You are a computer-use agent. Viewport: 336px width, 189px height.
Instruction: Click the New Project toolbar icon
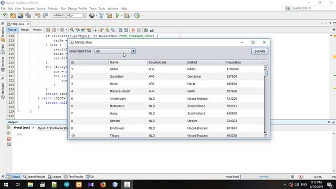click(x=13, y=15)
